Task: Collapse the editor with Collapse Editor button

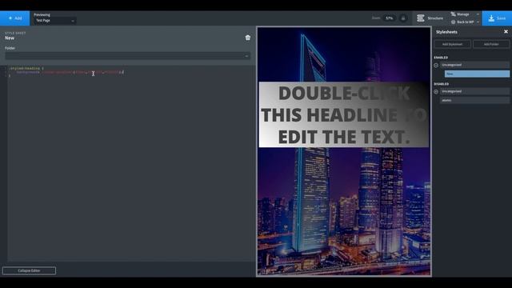Action: (x=29, y=270)
